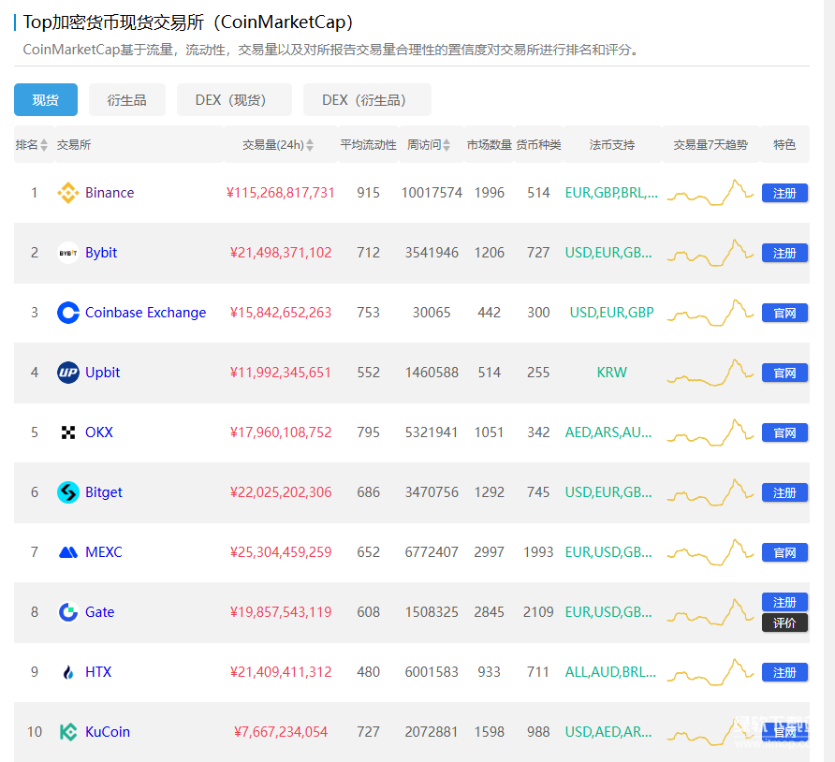Click 评价 button in Gate row
This screenshot has height=762, width=835.
pos(784,623)
